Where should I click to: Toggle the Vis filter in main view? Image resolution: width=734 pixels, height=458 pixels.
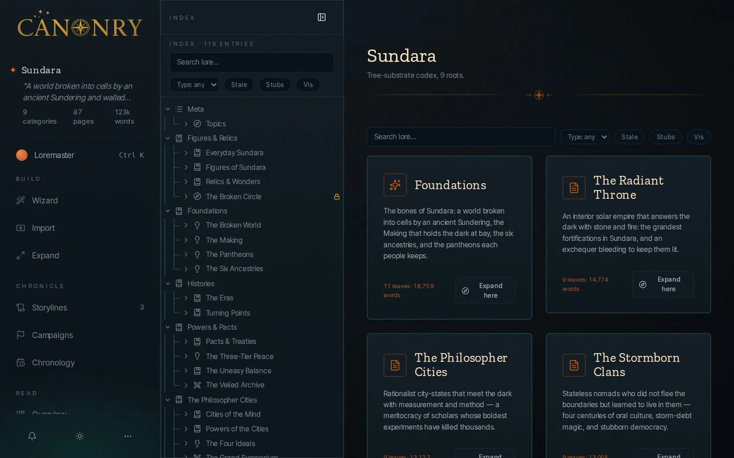(699, 137)
